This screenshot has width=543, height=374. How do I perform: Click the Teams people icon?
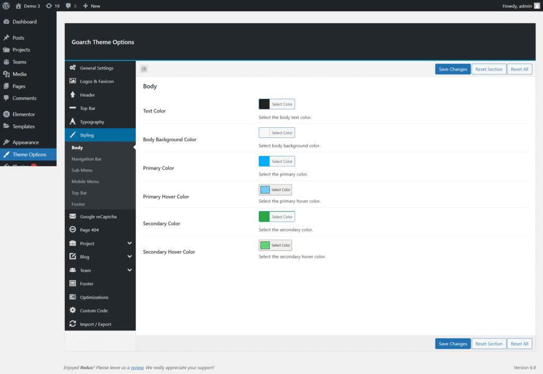tap(6, 62)
